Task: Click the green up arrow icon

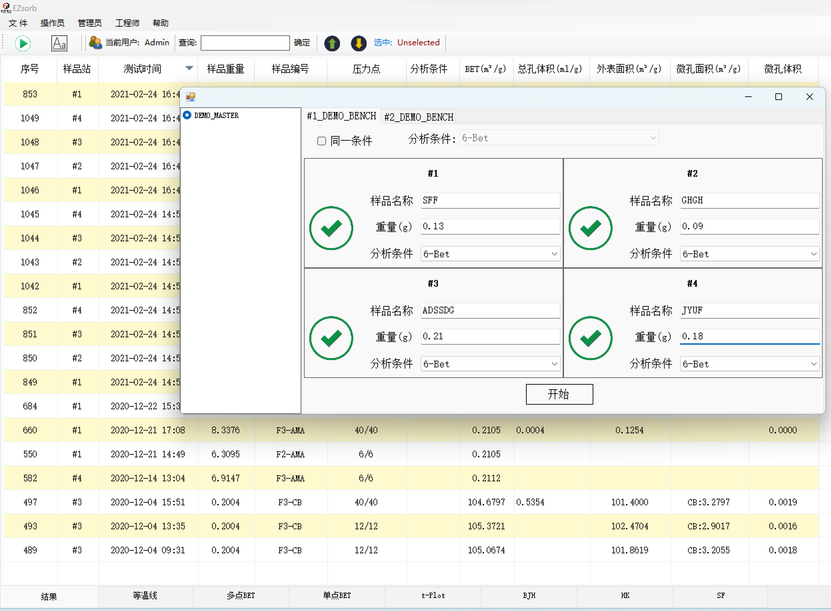Action: [332, 43]
